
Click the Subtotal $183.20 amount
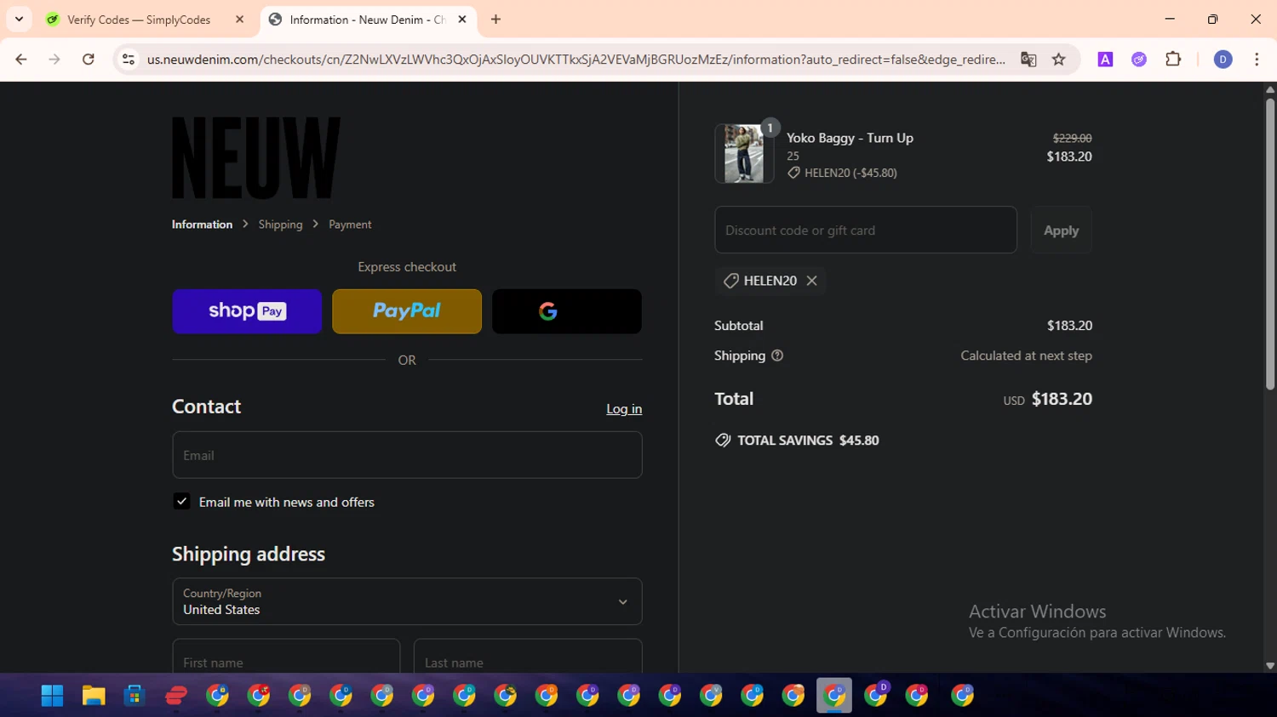point(1069,326)
